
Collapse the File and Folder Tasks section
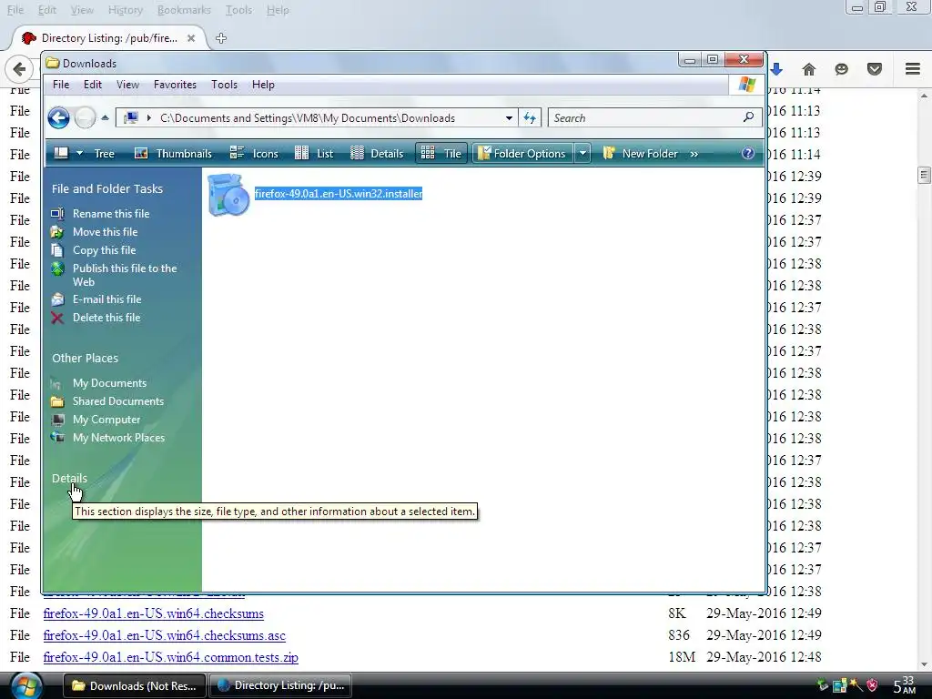(107, 188)
